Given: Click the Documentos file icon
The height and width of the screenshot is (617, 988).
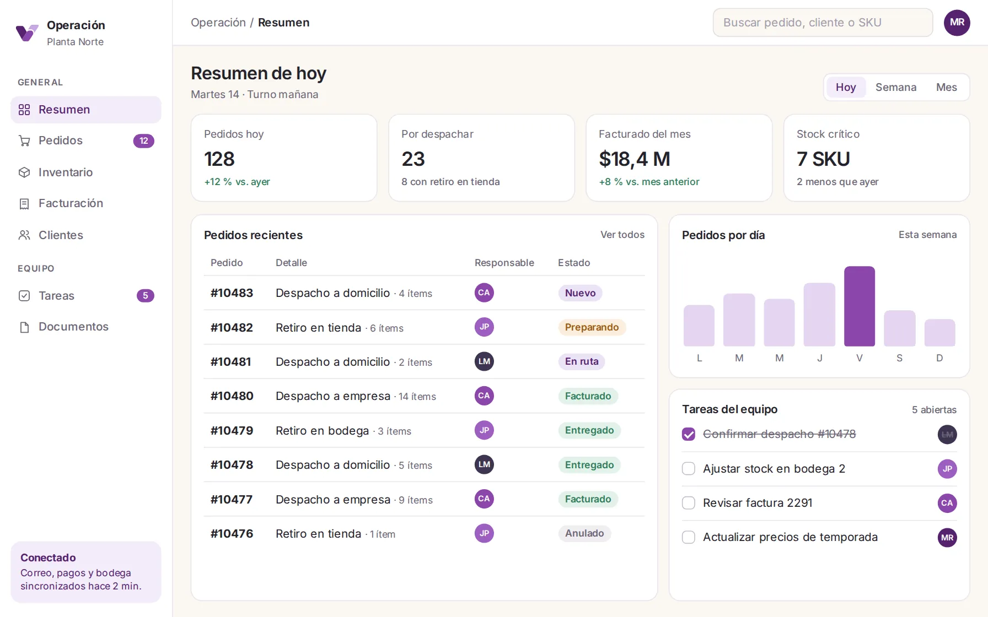Looking at the screenshot, I should [24, 327].
